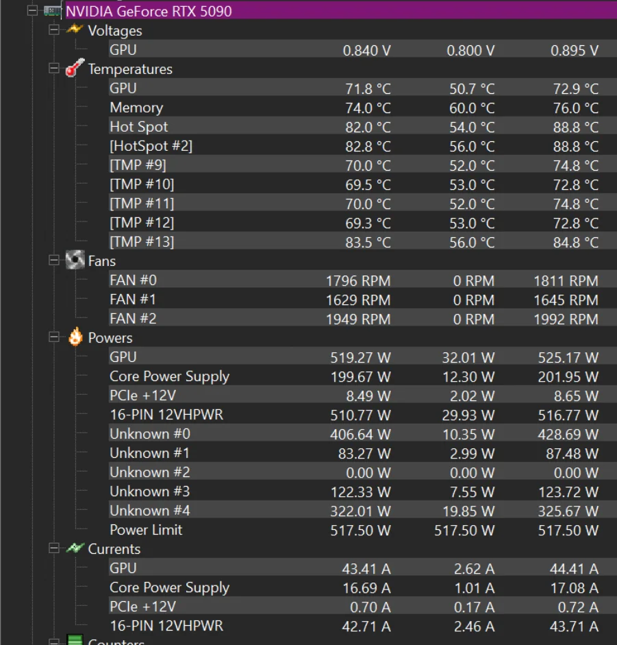The height and width of the screenshot is (645, 617).
Task: Select the Unknown #3 power row
Action: pyautogui.click(x=362, y=491)
